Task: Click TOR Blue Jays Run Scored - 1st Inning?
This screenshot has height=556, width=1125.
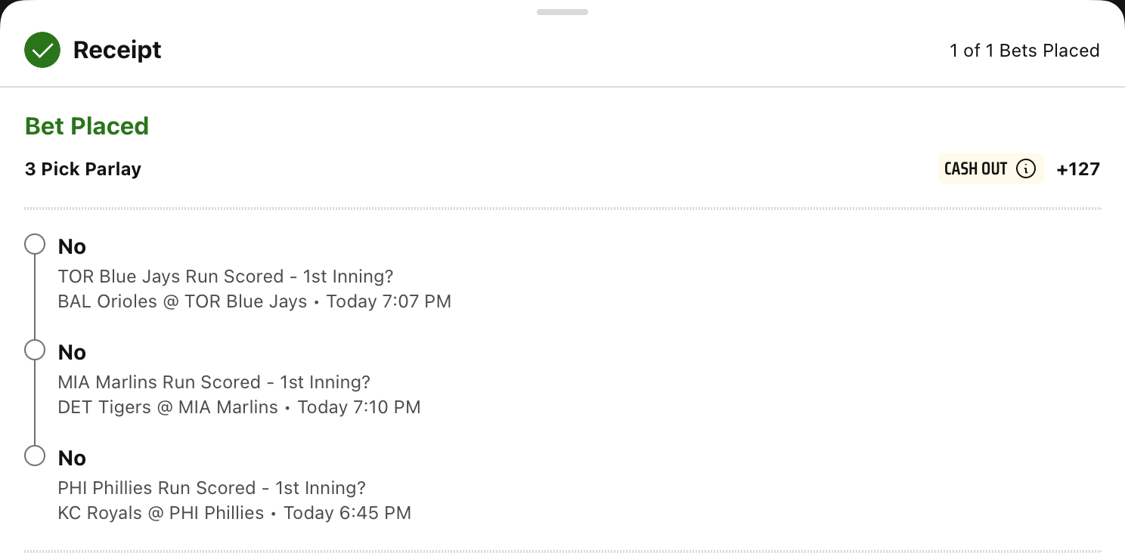Action: click(x=226, y=276)
